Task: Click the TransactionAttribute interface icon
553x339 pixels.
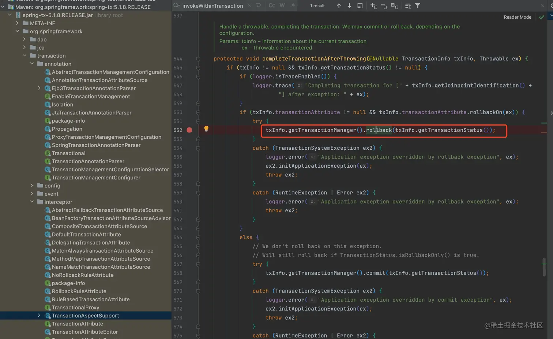Action: coord(47,324)
